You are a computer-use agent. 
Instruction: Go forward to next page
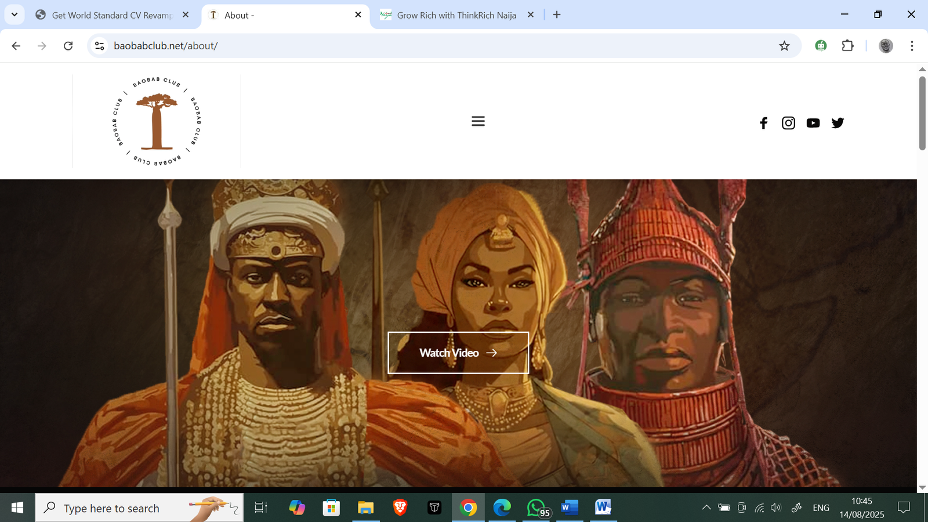click(x=42, y=46)
